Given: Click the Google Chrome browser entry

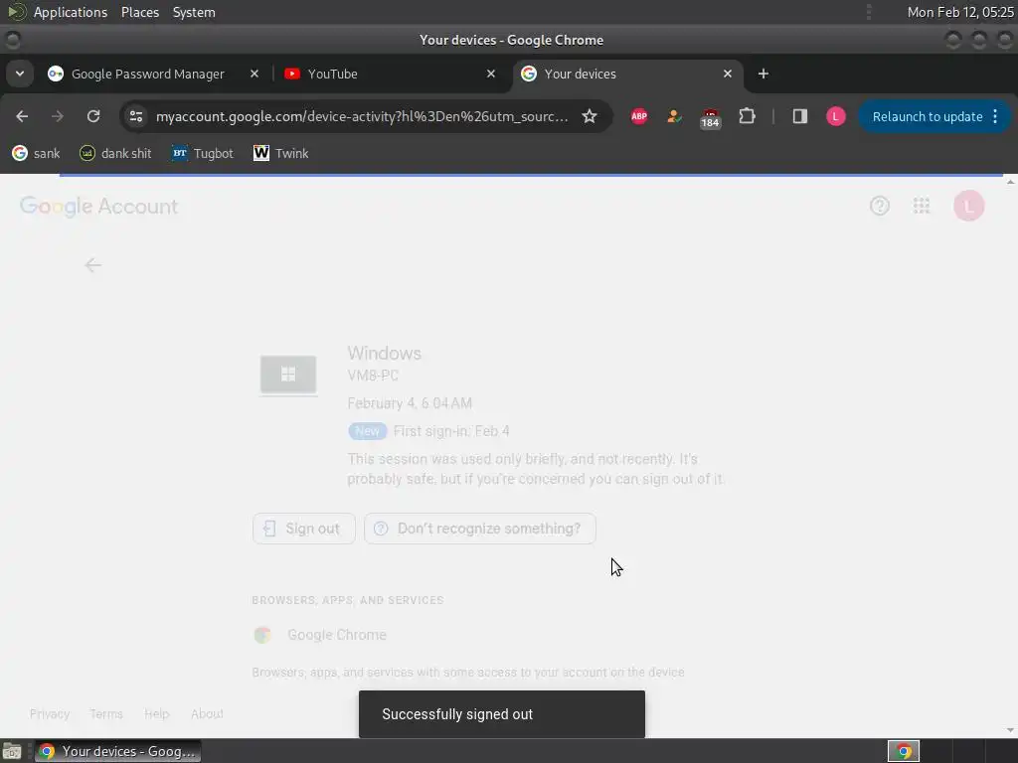Looking at the screenshot, I should 320,635.
